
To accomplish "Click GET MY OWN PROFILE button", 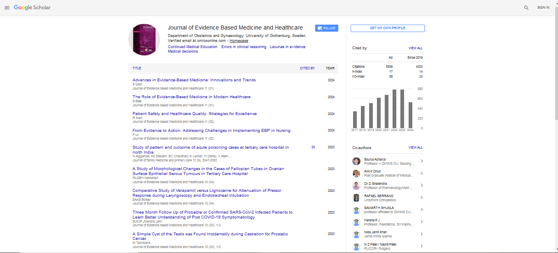I will pos(387,28).
